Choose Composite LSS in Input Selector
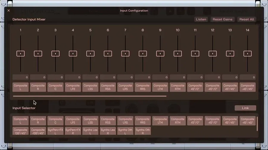Image resolution: width=268 pixels, height=150 pixels. [x=90, y=121]
